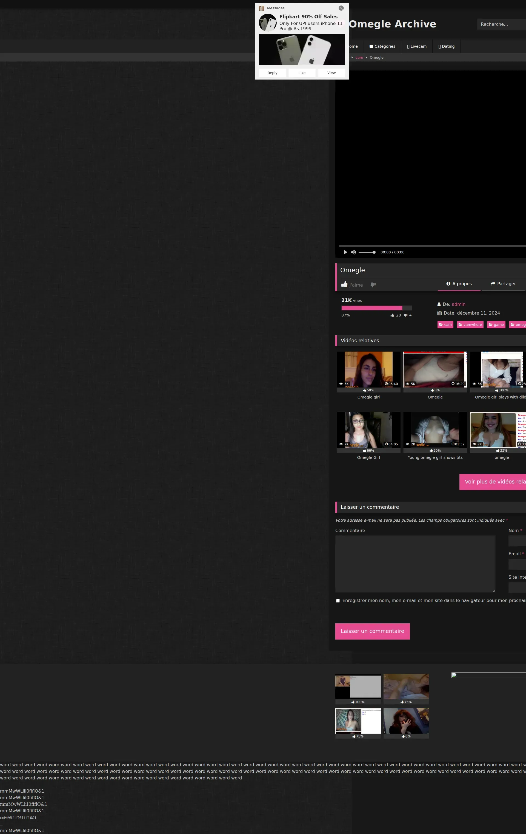Click the thumbs-down dislike icon
Image resolution: width=526 pixels, height=834 pixels.
pyautogui.click(x=373, y=285)
